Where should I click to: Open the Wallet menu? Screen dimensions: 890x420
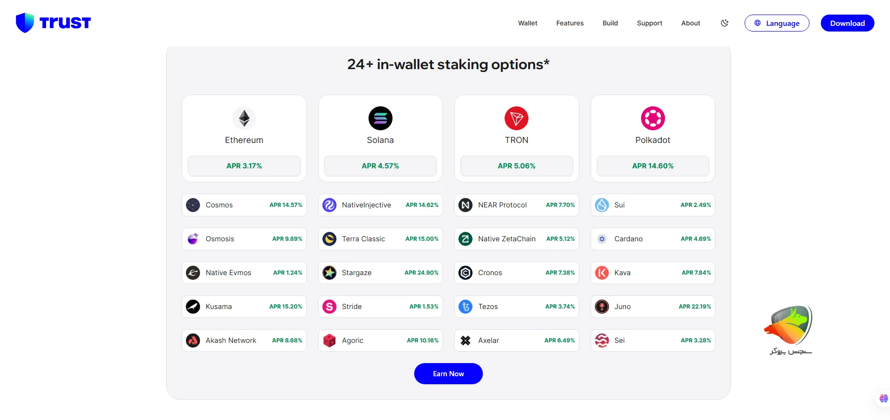528,23
